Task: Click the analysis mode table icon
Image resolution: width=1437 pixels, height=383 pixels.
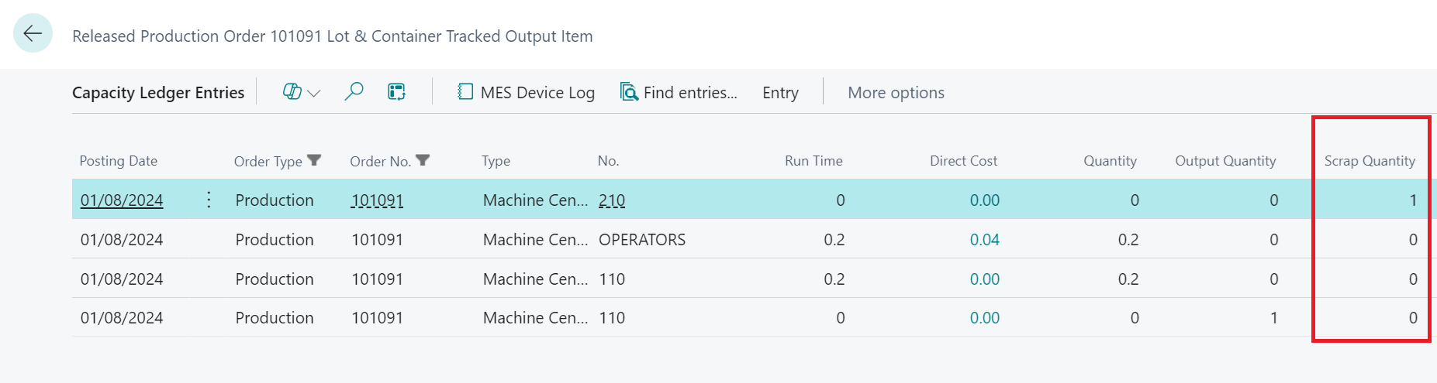Action: click(x=396, y=92)
